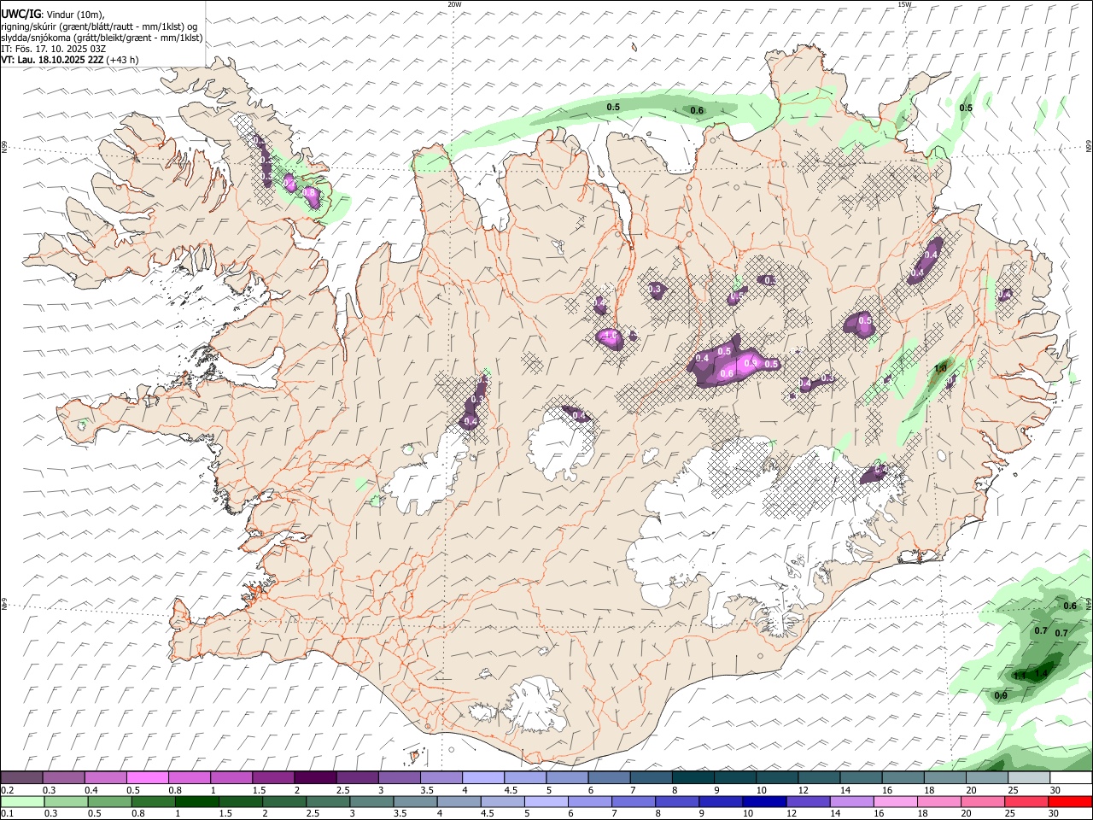
Task: Click the 'rigning/skúrir' legend description line
Action: (99, 26)
